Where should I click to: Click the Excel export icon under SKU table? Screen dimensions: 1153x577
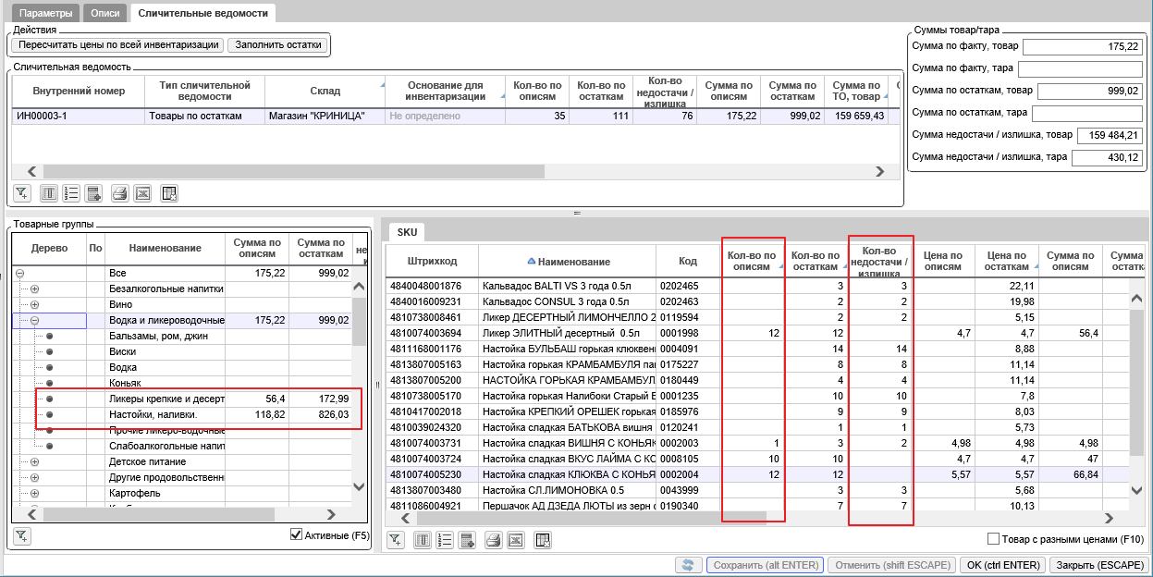coord(516,540)
